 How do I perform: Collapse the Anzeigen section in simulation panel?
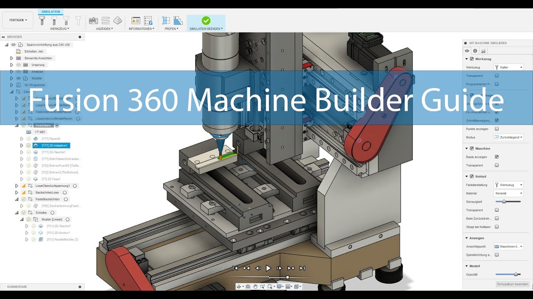tap(467, 238)
